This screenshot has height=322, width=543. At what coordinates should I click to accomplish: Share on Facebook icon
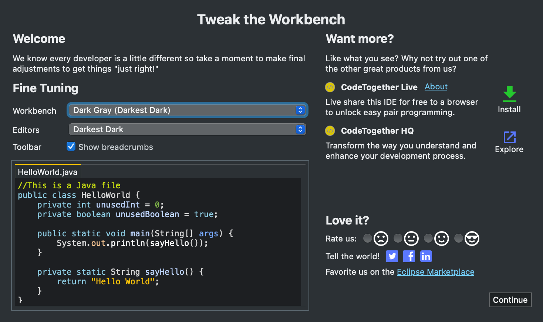409,256
